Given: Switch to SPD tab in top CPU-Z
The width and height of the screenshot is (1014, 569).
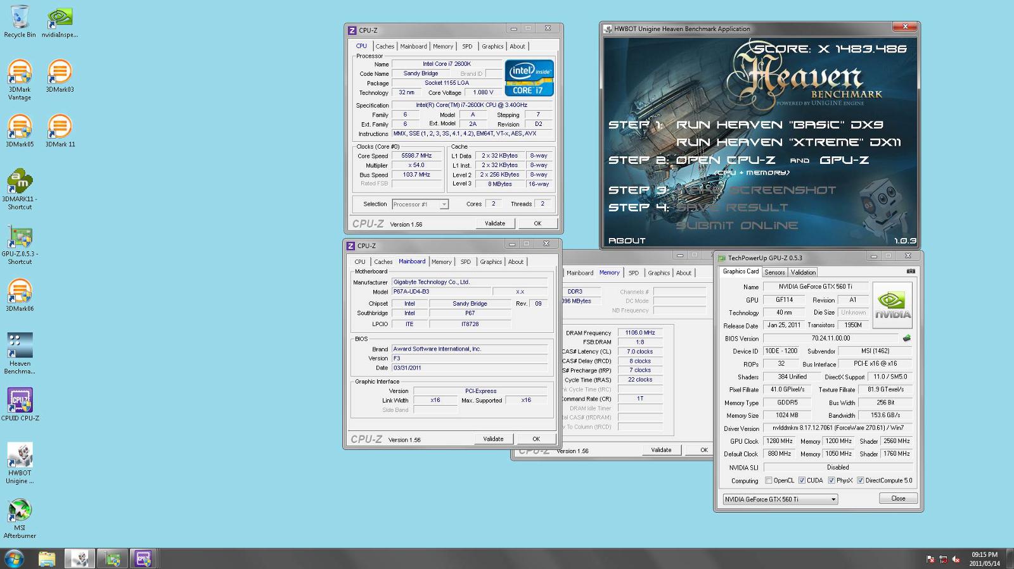Looking at the screenshot, I should tap(467, 46).
